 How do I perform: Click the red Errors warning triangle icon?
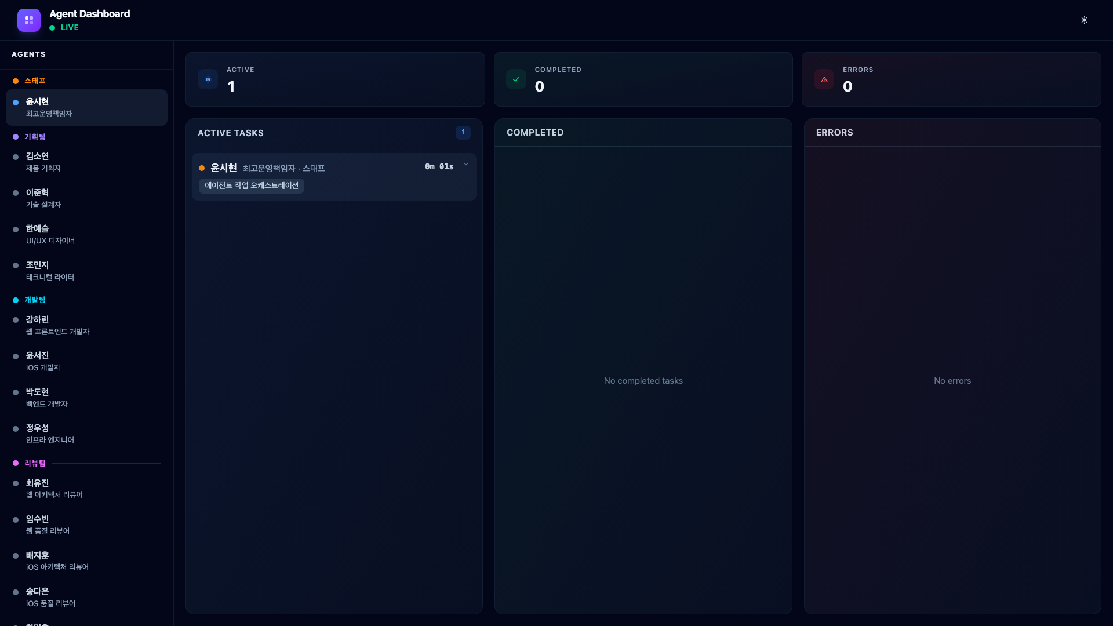pyautogui.click(x=824, y=79)
